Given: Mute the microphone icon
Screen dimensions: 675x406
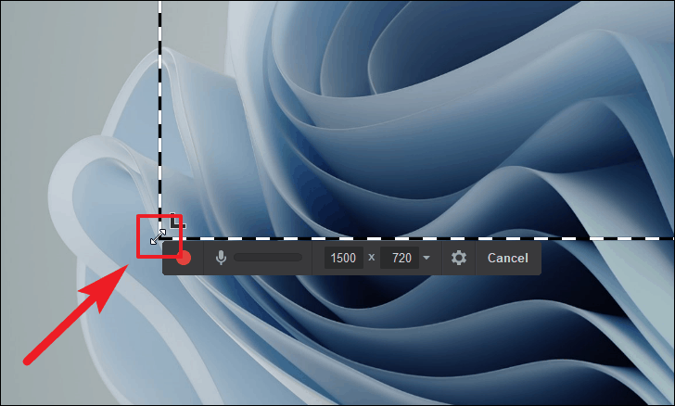Looking at the screenshot, I should 221,258.
